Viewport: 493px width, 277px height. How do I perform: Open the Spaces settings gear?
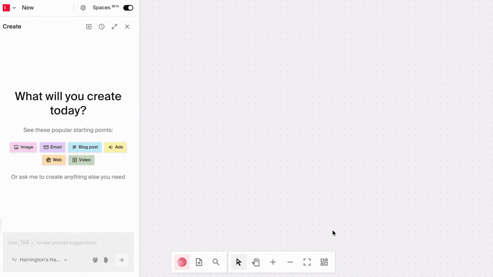(83, 8)
